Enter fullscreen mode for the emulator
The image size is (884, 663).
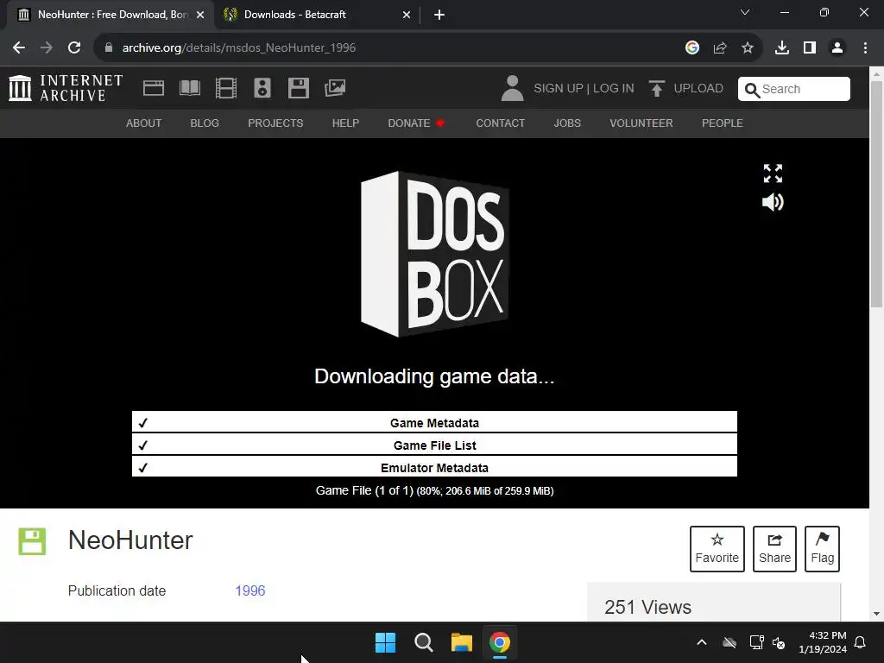773,174
